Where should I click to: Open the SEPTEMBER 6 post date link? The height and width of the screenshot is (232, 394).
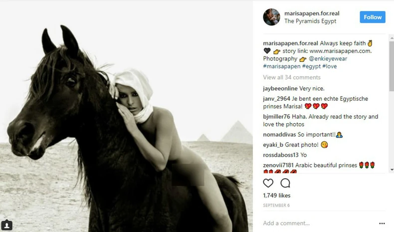(276, 206)
